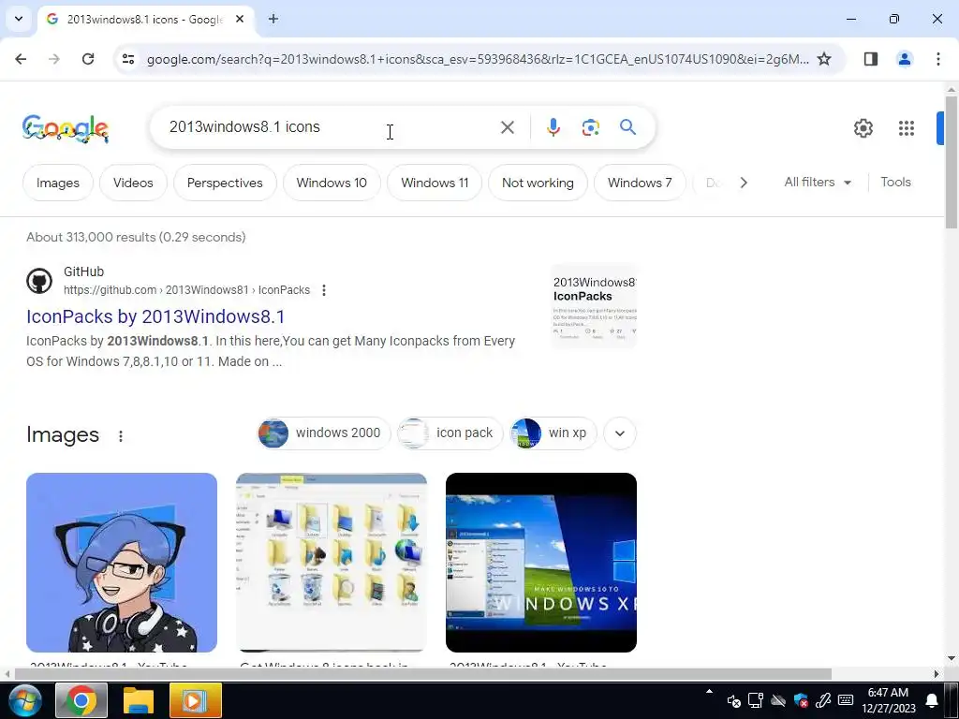959x719 pixels.
Task: Click into the Google search field
Action: (331, 127)
